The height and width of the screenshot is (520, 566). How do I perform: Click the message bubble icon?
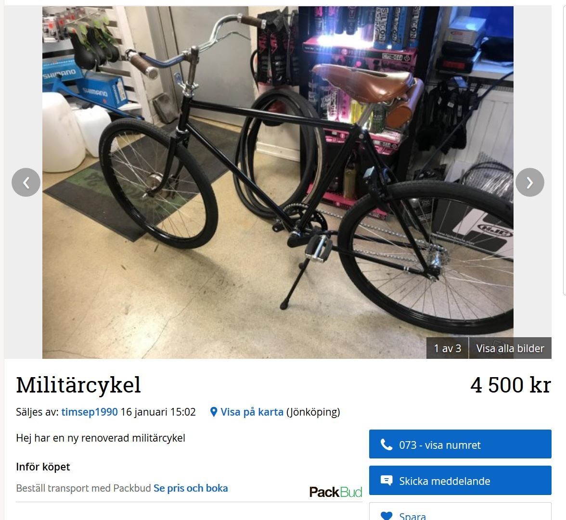[386, 481]
